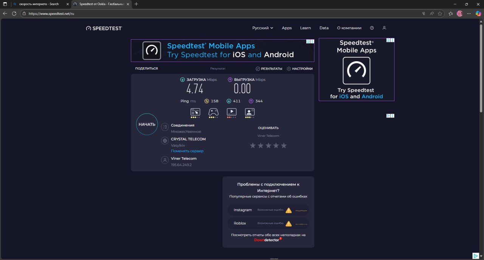Rate Viner Telecom one star
This screenshot has height=260, width=484.
(253, 145)
